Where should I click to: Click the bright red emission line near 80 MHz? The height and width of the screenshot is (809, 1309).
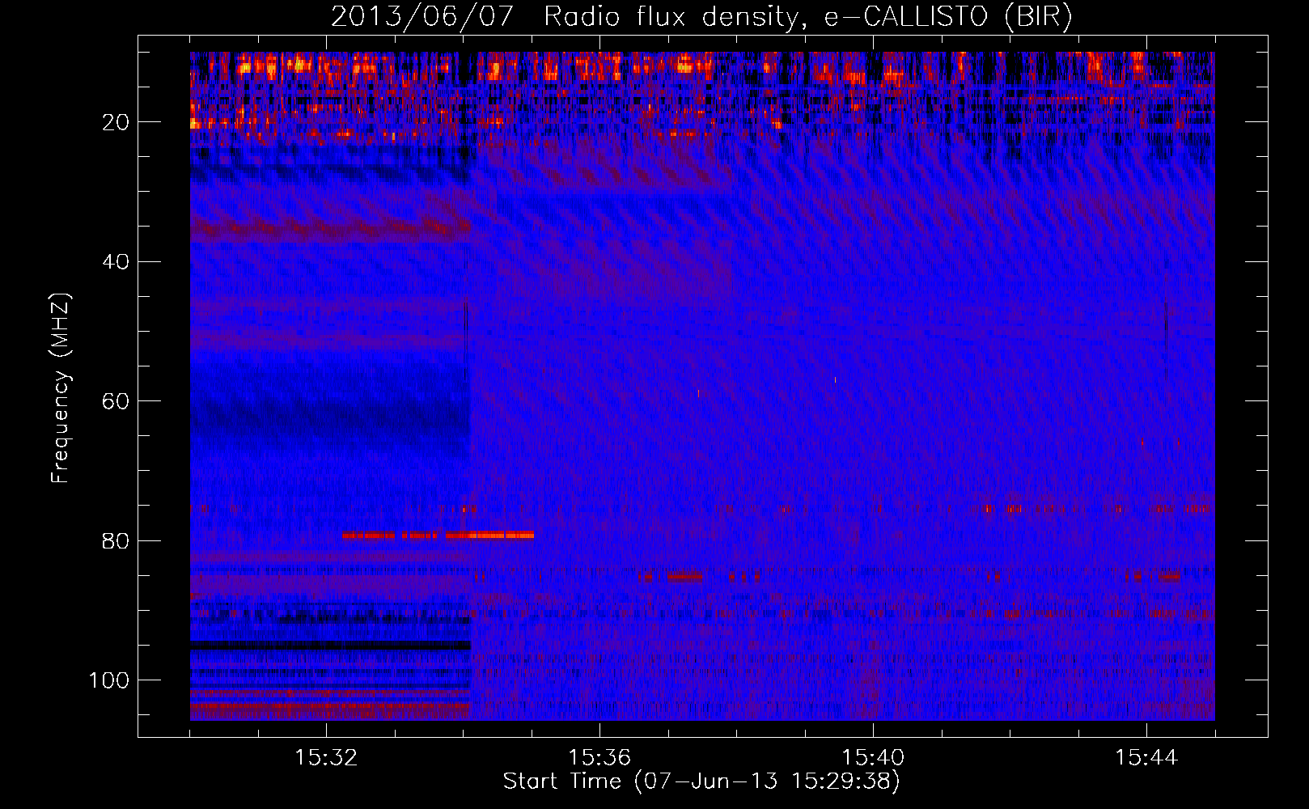coord(438,535)
